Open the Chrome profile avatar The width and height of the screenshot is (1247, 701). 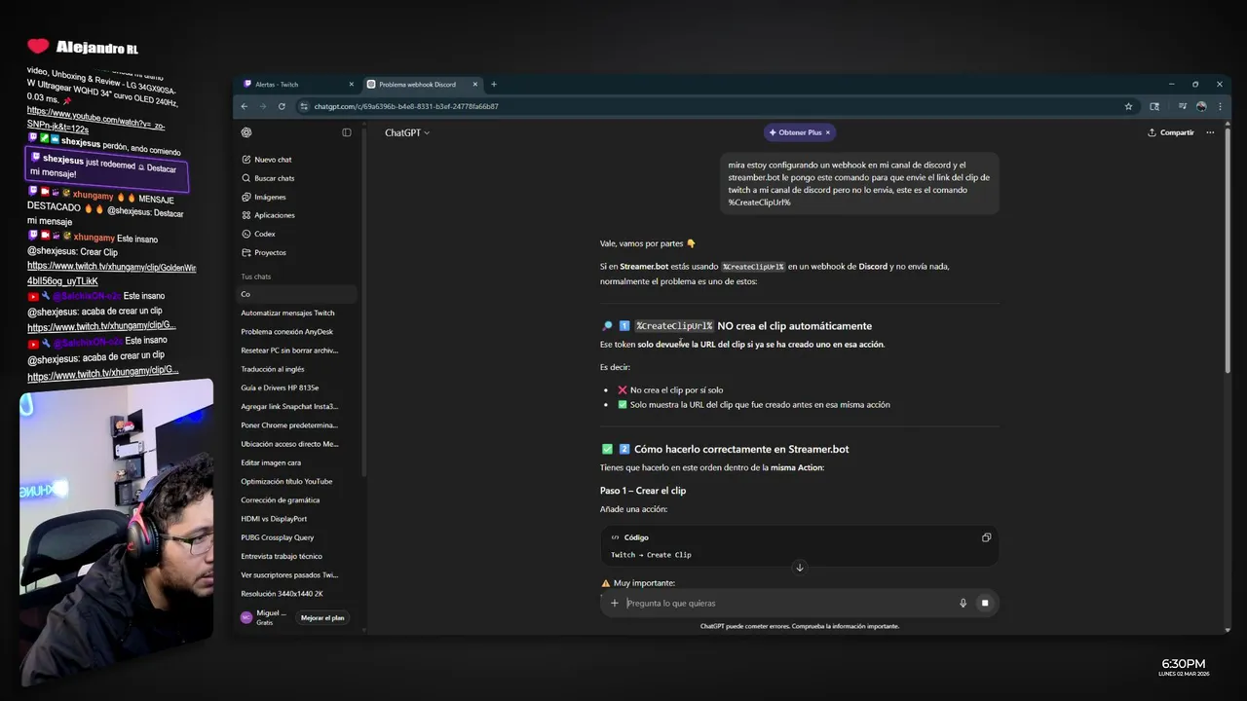click(1201, 106)
